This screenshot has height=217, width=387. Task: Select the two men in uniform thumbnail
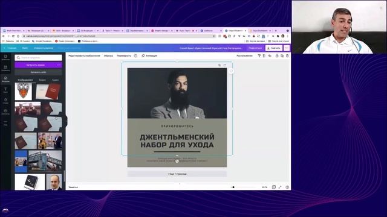point(28,108)
